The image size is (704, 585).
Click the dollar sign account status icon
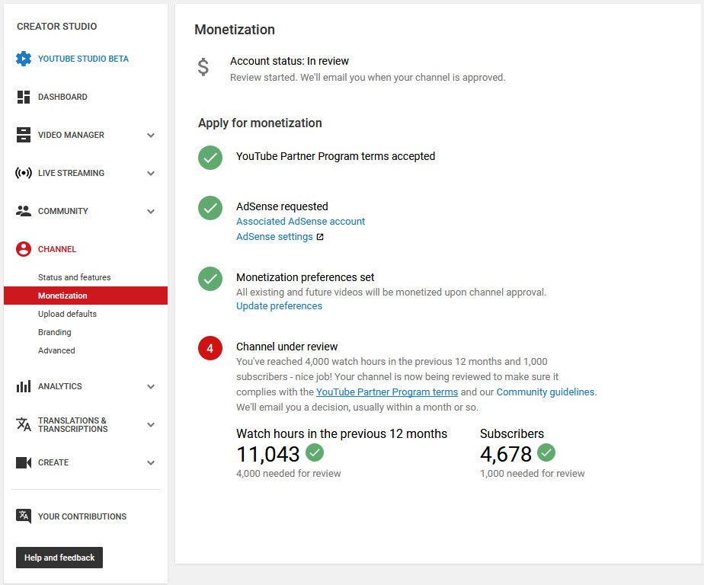pos(203,67)
